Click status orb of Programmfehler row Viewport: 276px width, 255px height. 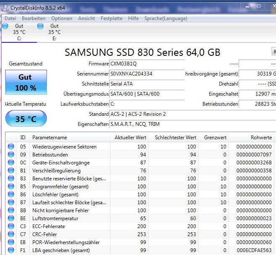click(x=11, y=187)
